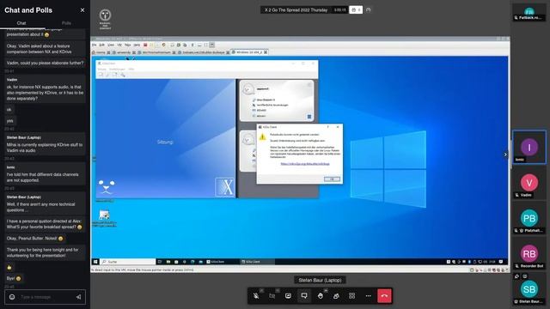The height and width of the screenshot is (309, 550).
Task: Open the Tabs menu in VMware Workstation
Action: 128,45
